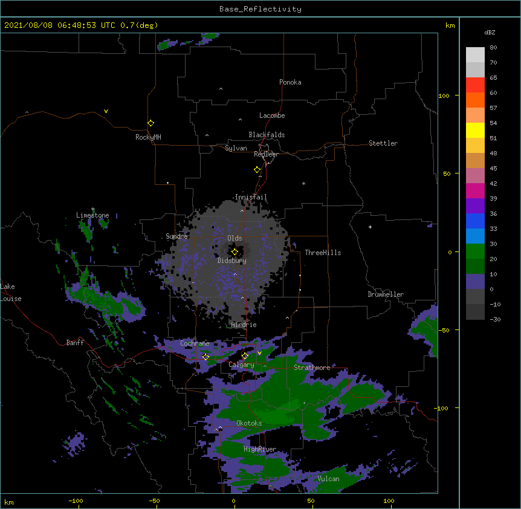Click the yellow diamond marker just above the Calgary label

245,356
